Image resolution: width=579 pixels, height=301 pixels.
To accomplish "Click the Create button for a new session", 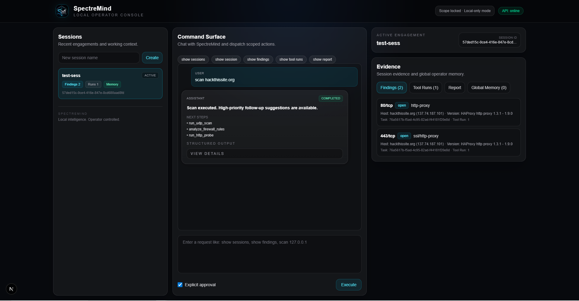I will coord(152,57).
